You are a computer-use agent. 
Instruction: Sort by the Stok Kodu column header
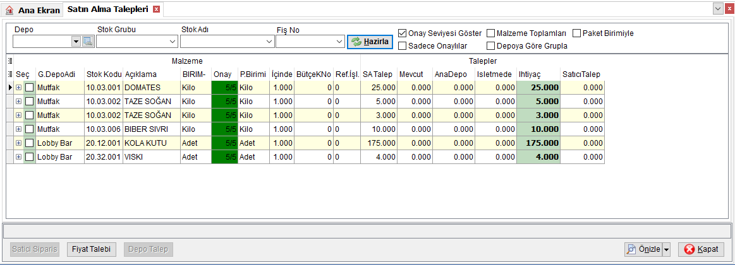click(104, 74)
